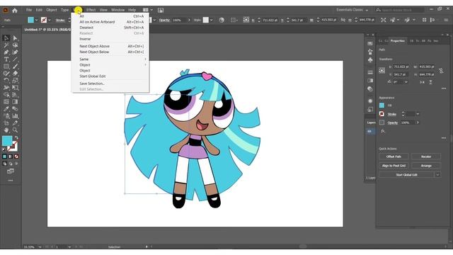Image resolution: width=453 pixels, height=255 pixels.
Task: Select the Curvature tool
Action: click(16, 52)
